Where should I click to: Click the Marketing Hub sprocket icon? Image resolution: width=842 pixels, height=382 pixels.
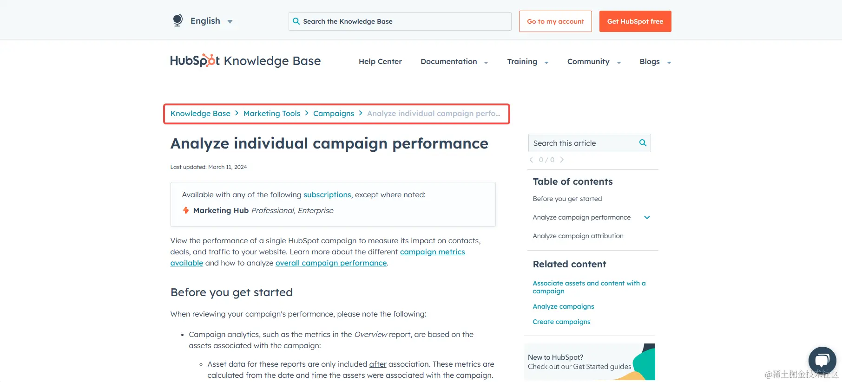pos(186,210)
